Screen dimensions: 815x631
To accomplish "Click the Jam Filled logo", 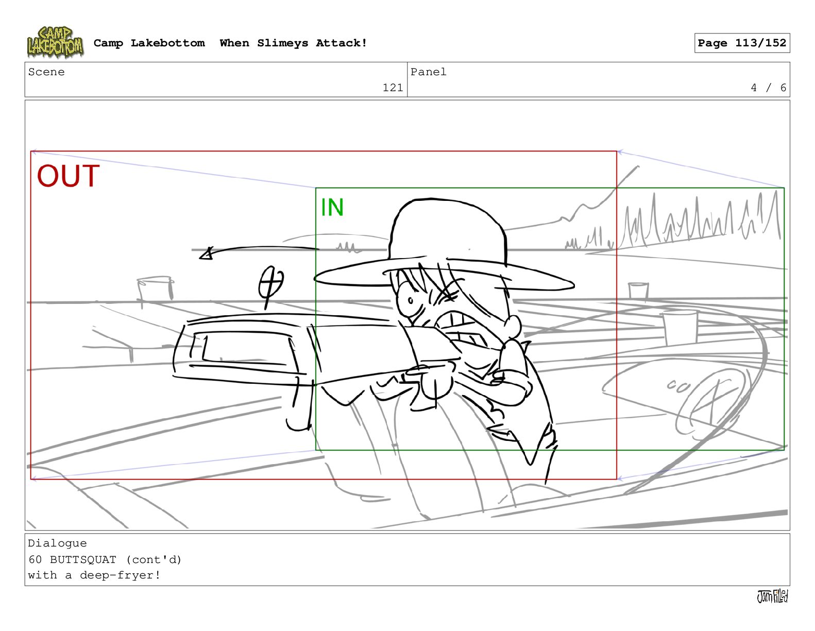I will (x=772, y=596).
